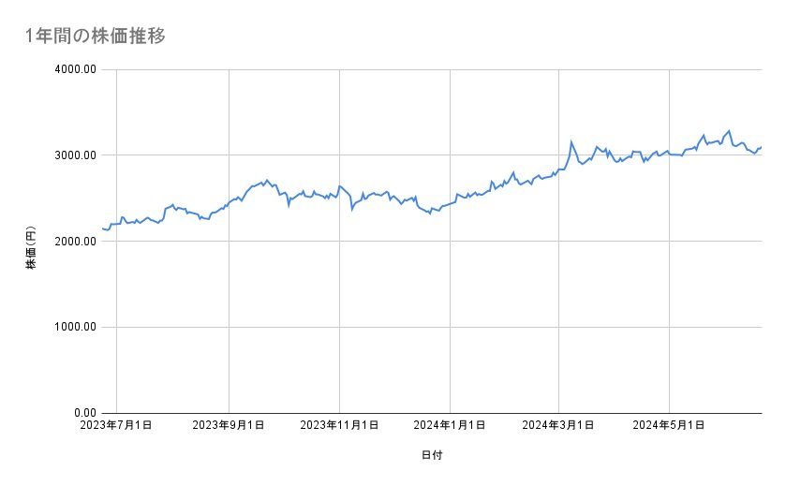Click the 1000.00 y-axis label
786x486 pixels.
pyautogui.click(x=74, y=327)
